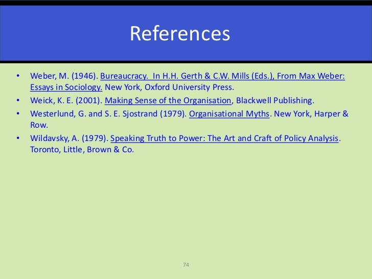The image size is (372, 279).
Task: Click the word Row. on wrapped line
Action: (x=39, y=125)
